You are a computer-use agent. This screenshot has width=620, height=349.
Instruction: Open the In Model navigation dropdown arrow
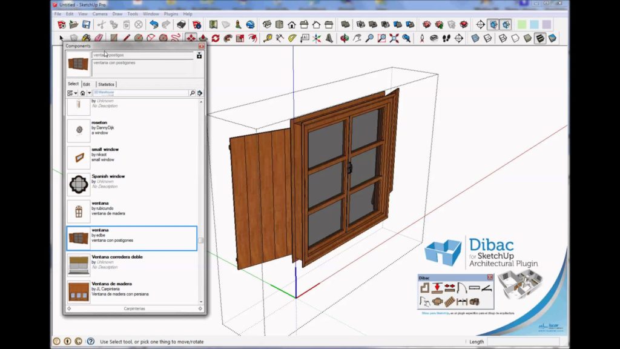(x=90, y=93)
